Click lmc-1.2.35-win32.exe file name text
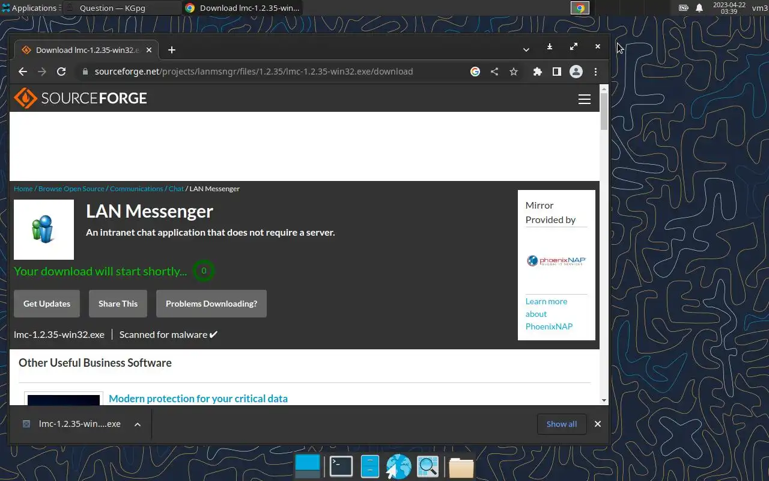The width and height of the screenshot is (769, 481). click(59, 334)
